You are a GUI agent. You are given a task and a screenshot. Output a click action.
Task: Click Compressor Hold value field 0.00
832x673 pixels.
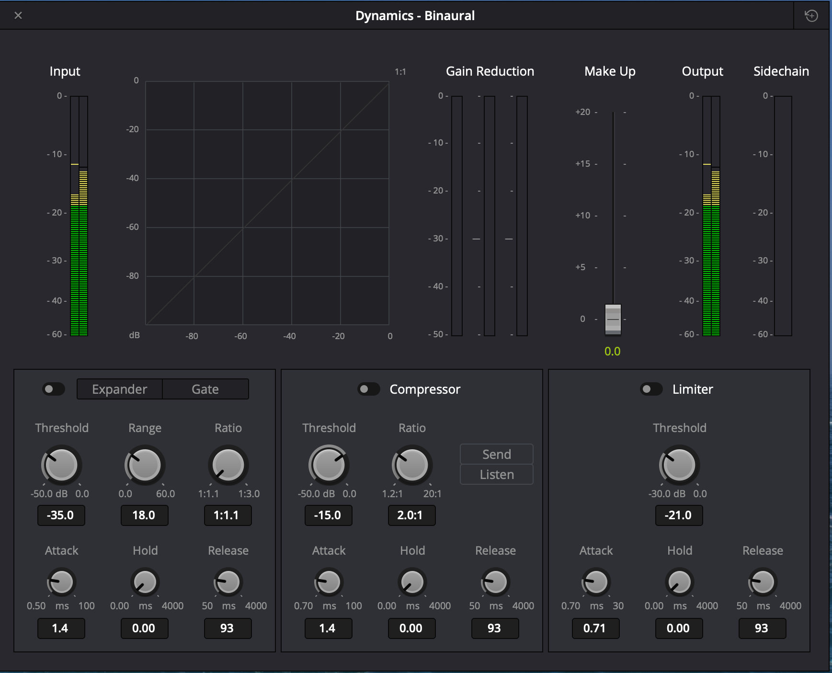pos(412,628)
